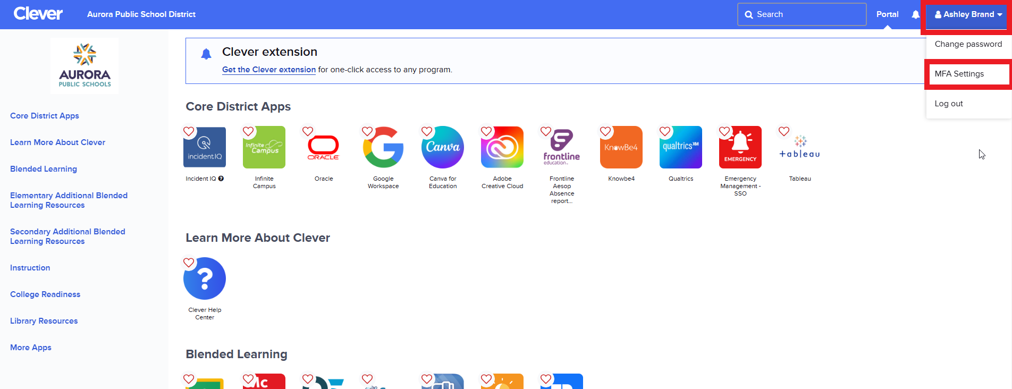Toggle favorite heart on Adobe Creative Cloud
Screen dimensions: 1012x389
[x=486, y=131]
